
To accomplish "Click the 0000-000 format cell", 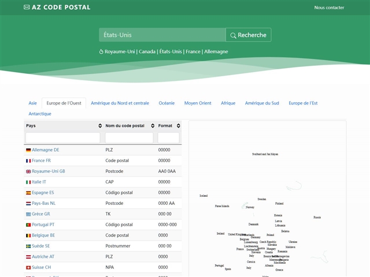I will (167, 224).
